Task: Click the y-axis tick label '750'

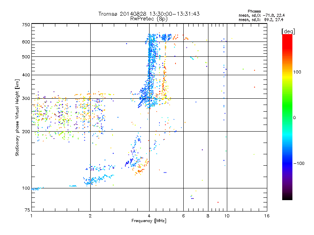Action: [26, 25]
